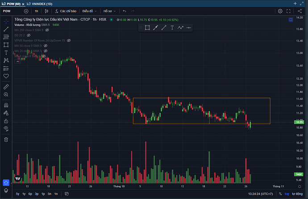Activate the magnet mode icon
308x199 pixels.
(x=6, y=106)
